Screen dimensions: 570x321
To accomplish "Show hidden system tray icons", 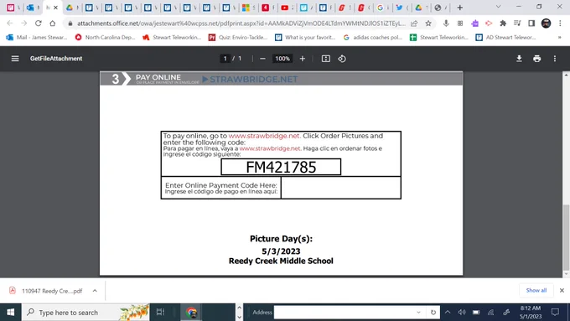I will (448, 313).
